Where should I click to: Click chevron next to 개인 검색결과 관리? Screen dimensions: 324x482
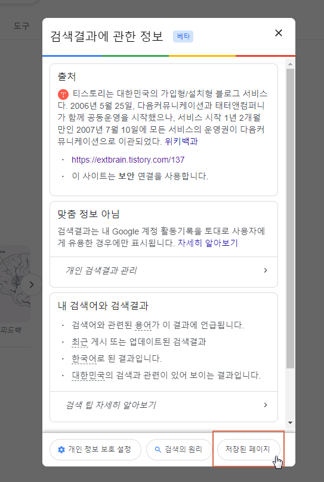tap(266, 270)
